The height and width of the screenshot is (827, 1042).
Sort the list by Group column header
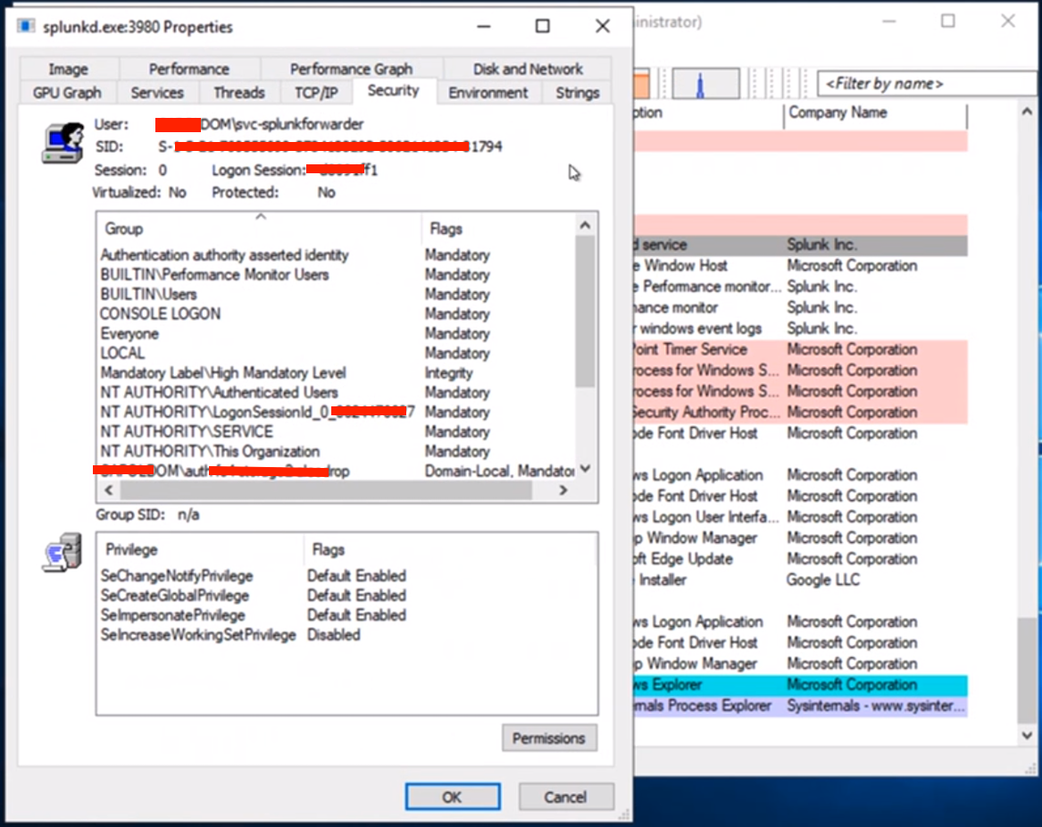coord(257,229)
